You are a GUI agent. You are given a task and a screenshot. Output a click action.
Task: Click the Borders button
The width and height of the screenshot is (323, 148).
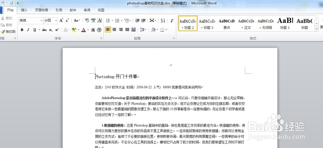click(162, 30)
